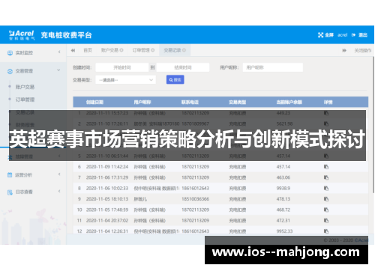Viewport: 375px width, 271px height.
Task: Open details icon for row 11
Action: click(x=326, y=221)
